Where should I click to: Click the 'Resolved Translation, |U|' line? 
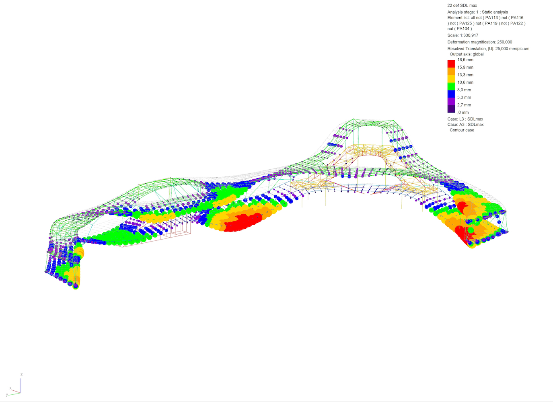pos(488,49)
